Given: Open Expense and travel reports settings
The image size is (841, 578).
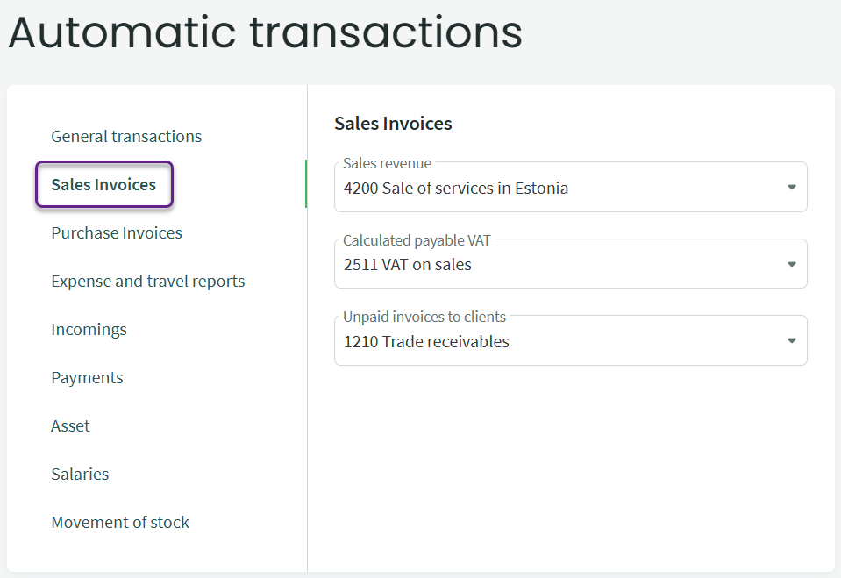Looking at the screenshot, I should pos(147,281).
